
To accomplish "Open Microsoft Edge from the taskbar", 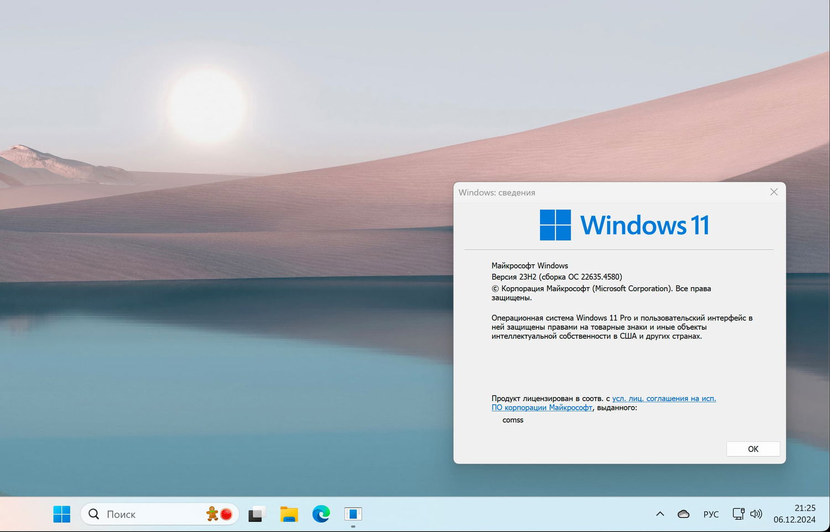I will point(321,514).
